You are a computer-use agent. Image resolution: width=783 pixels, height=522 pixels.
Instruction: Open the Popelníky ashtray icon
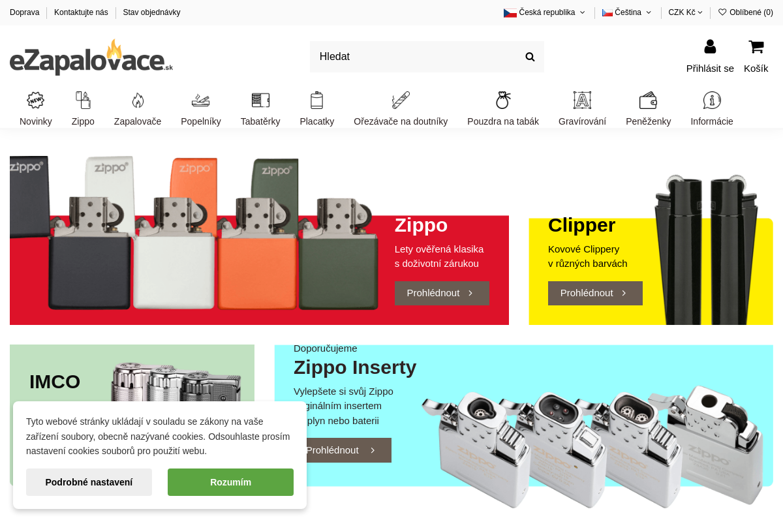coord(201,100)
